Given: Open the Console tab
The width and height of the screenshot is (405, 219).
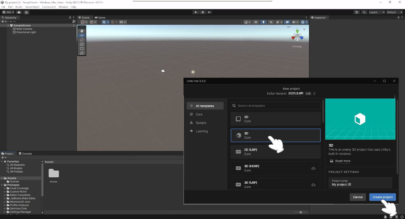Looking at the screenshot, I should [25, 154].
